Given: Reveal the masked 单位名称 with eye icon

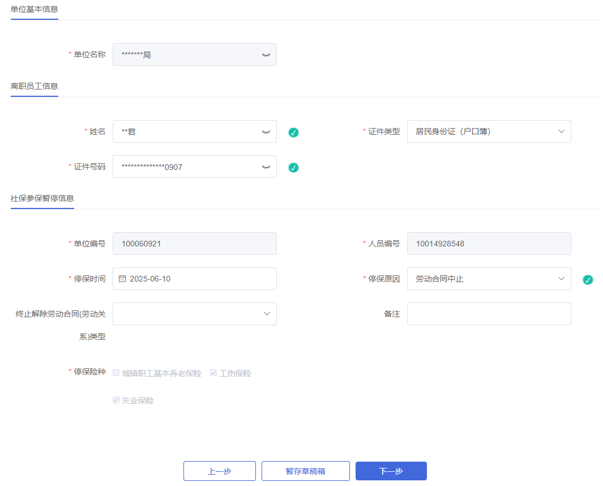Looking at the screenshot, I should coord(266,55).
